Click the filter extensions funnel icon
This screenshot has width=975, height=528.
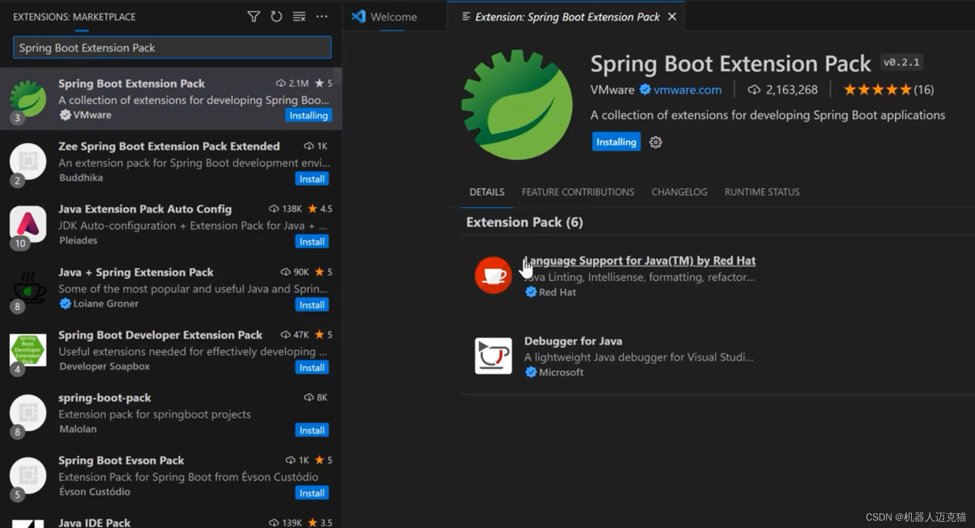click(254, 17)
